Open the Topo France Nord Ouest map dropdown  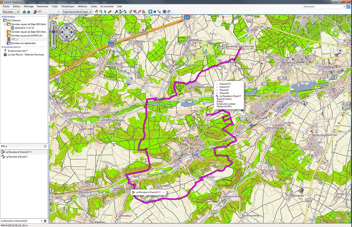pyautogui.click(x=77, y=12)
